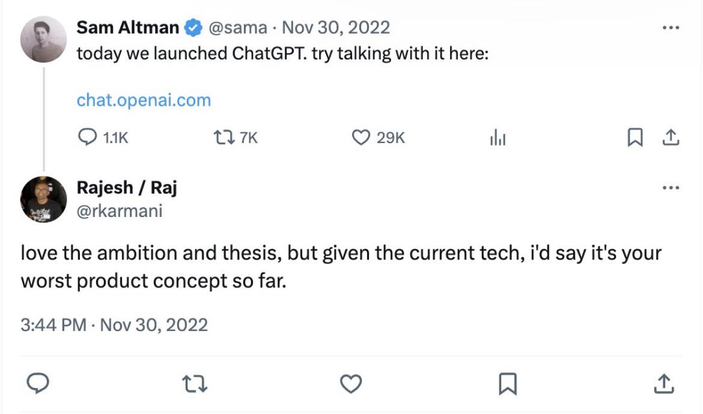This screenshot has height=414, width=703.
Task: Click the 3:44 PM Nov 30, 2022 timestamp
Action: [114, 325]
